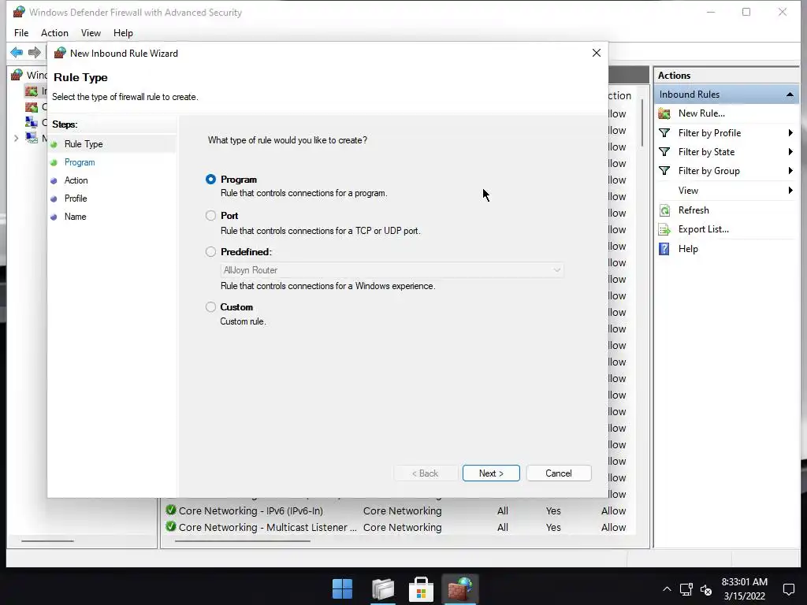Expand the Filter by State submenu arrow
The width and height of the screenshot is (807, 605).
(790, 152)
